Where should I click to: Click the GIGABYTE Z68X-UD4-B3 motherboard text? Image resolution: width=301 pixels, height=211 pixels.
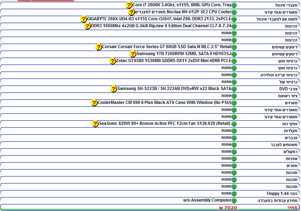159,19
